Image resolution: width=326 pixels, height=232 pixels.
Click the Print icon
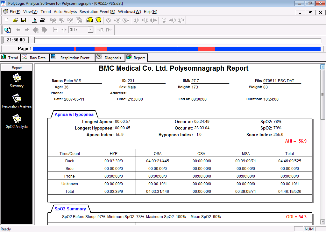(43, 20)
